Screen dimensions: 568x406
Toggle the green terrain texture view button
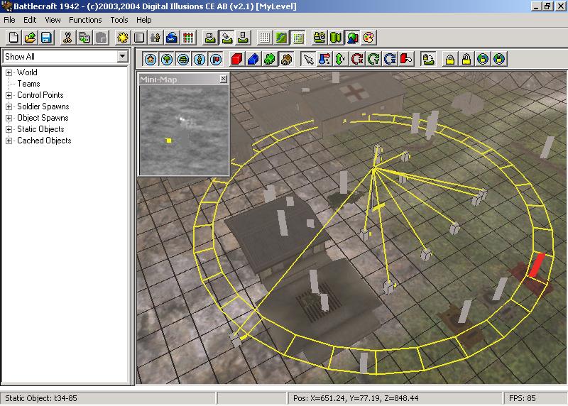pos(281,38)
